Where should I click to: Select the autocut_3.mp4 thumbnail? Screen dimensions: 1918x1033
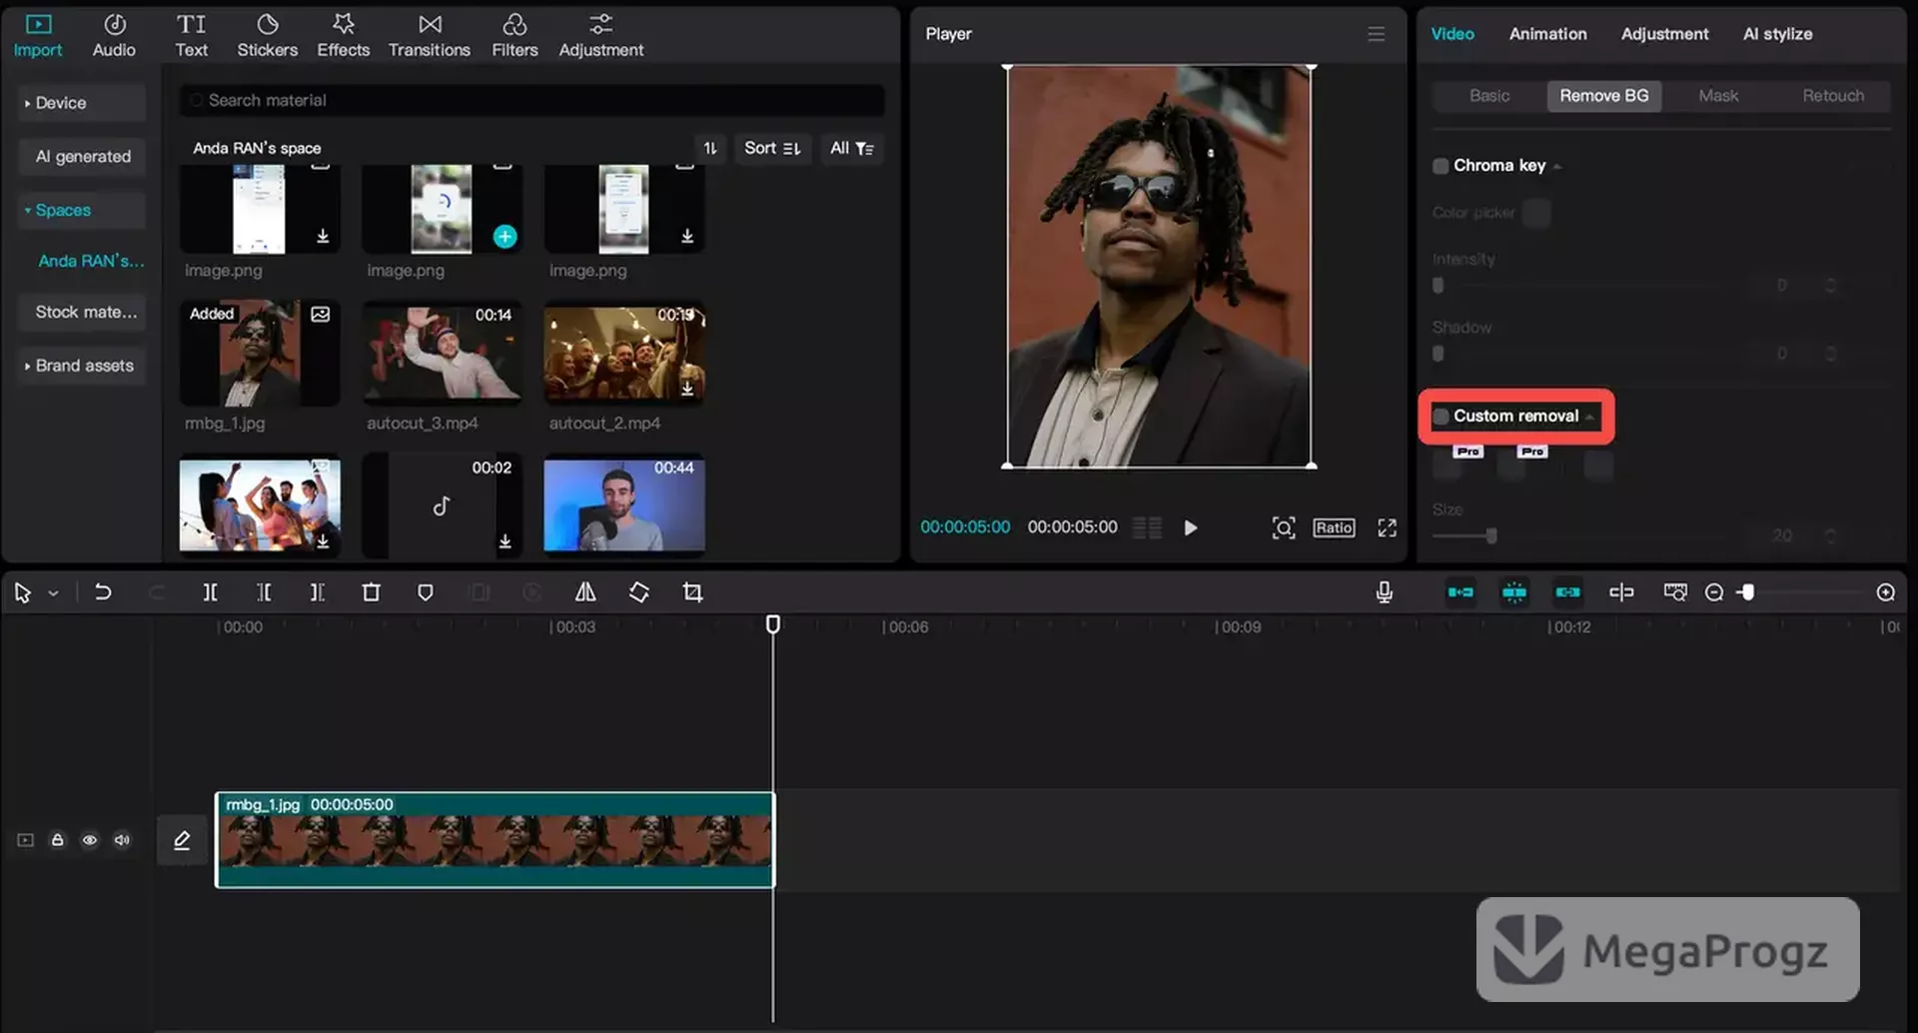tap(442, 353)
